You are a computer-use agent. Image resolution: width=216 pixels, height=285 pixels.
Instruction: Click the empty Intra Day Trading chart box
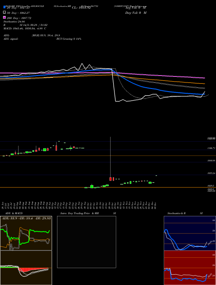click(86, 242)
